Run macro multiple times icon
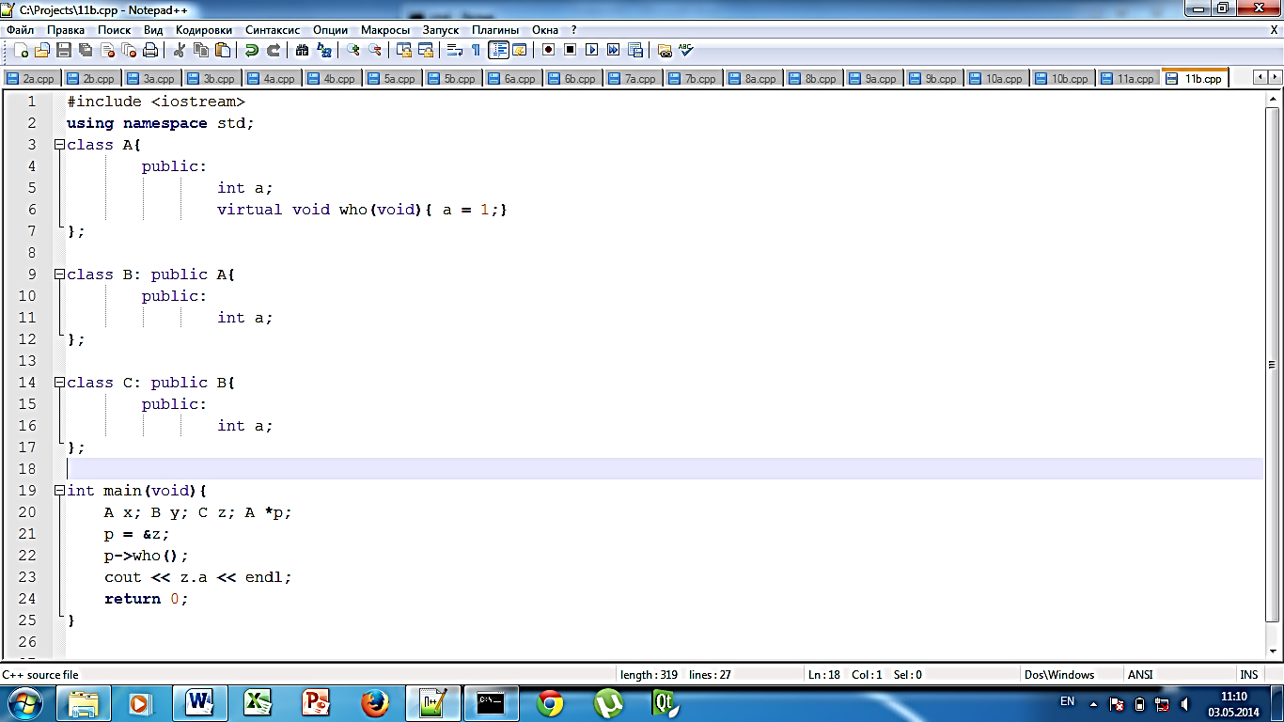 click(x=613, y=50)
